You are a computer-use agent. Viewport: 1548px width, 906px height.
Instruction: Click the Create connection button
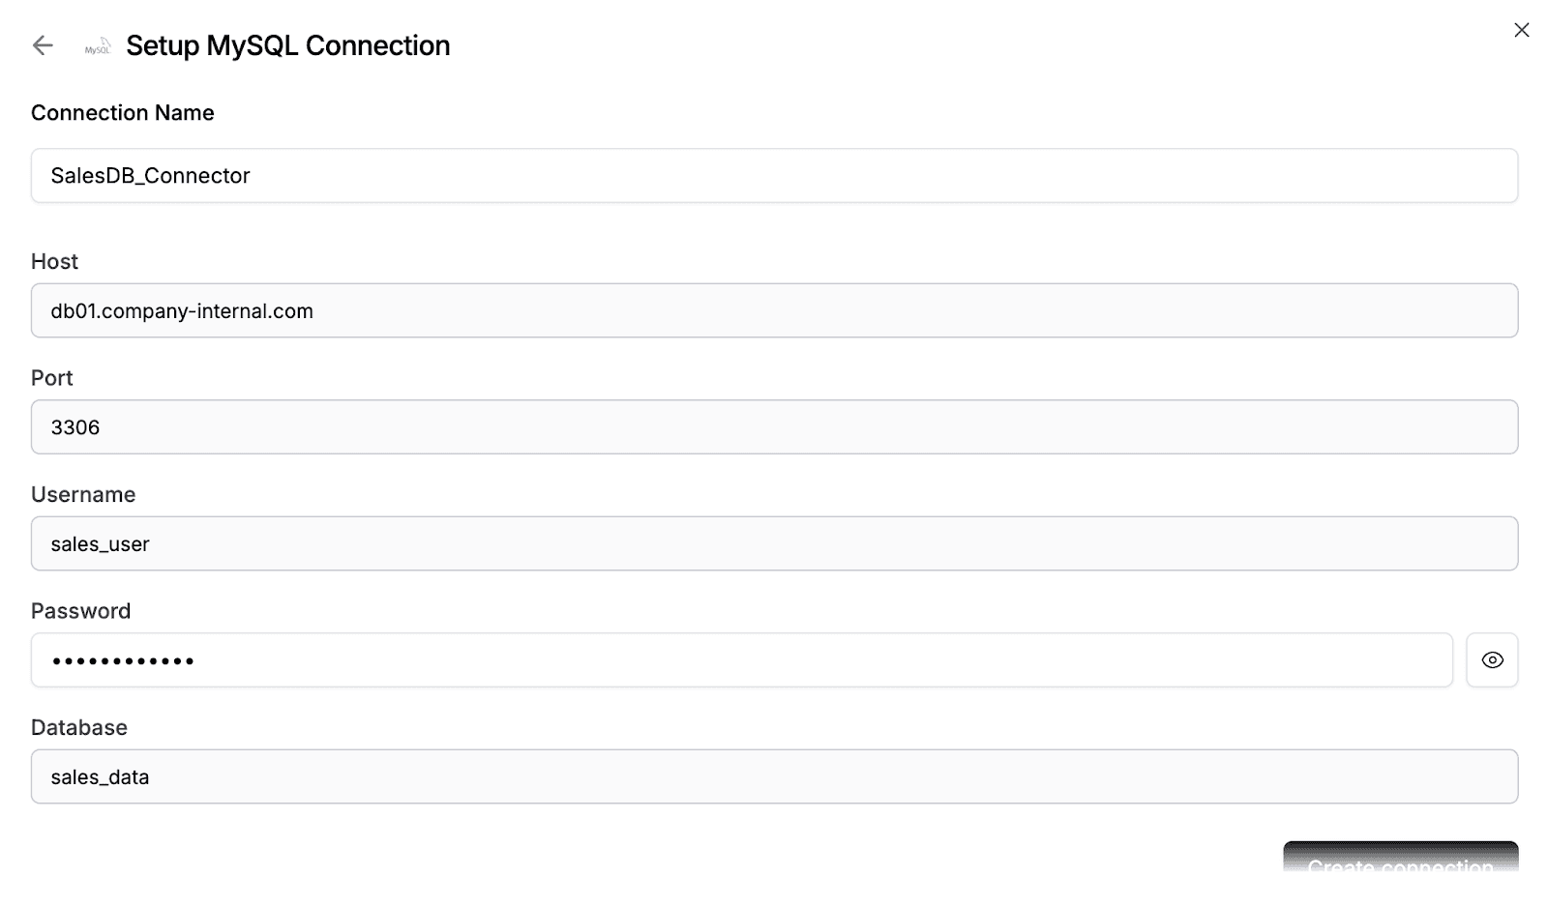tap(1400, 857)
